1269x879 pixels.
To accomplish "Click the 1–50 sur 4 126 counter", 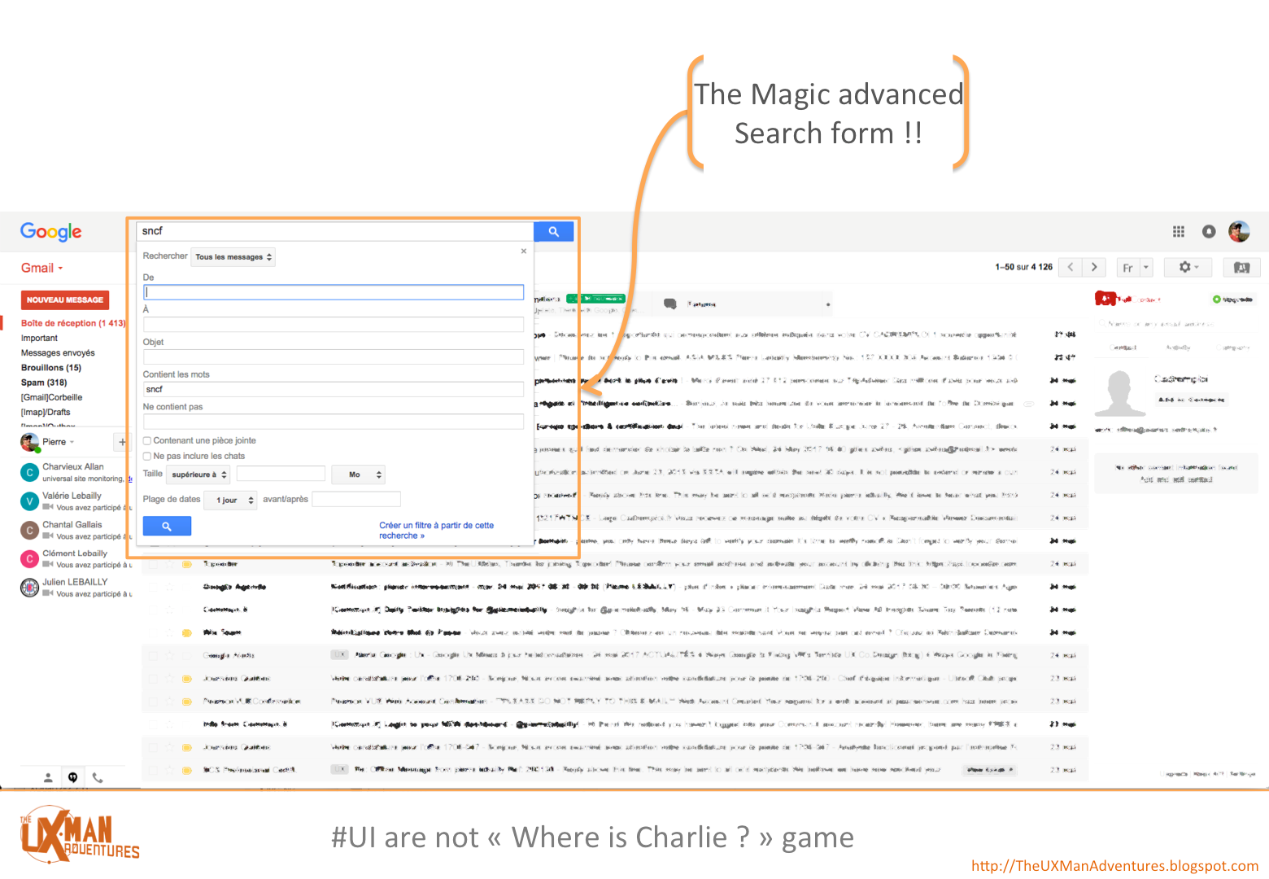I will 1023,267.
